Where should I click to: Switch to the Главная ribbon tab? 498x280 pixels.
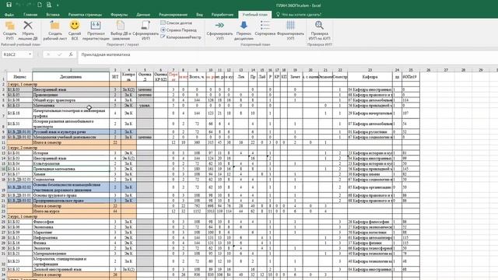point(30,15)
